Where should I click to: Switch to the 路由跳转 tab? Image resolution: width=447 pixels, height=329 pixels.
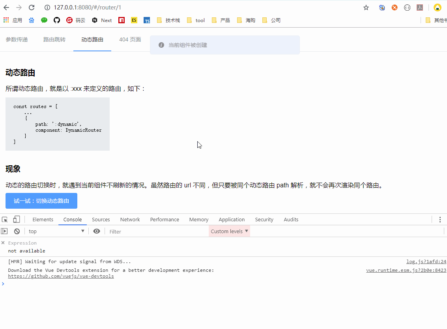point(54,39)
